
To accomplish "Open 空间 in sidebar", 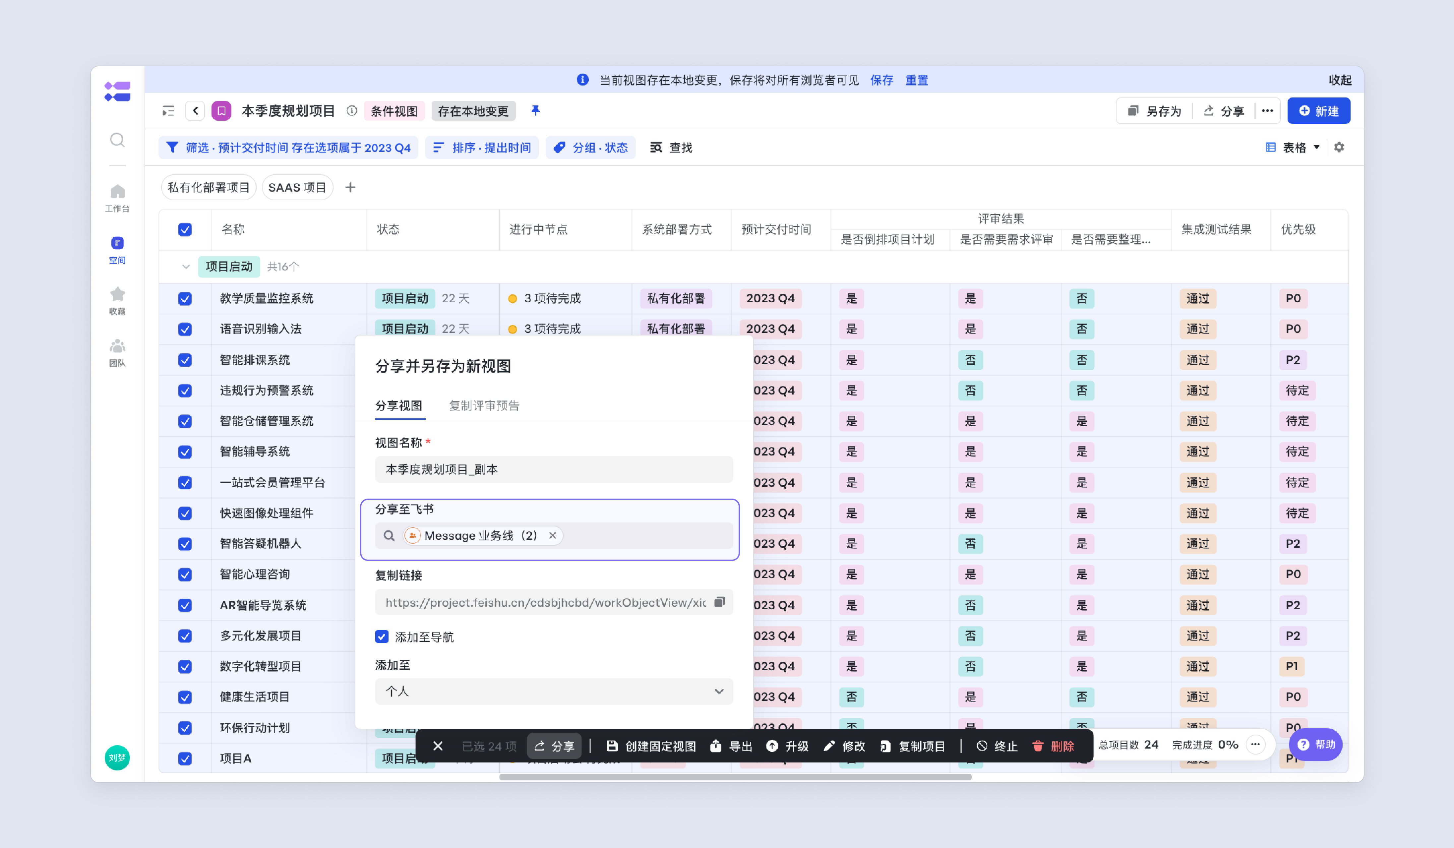I will [x=117, y=250].
